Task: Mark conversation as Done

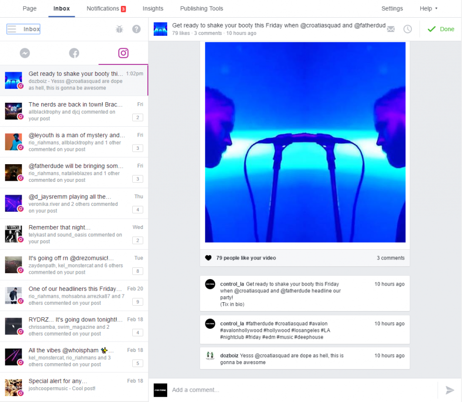Action: pos(441,29)
